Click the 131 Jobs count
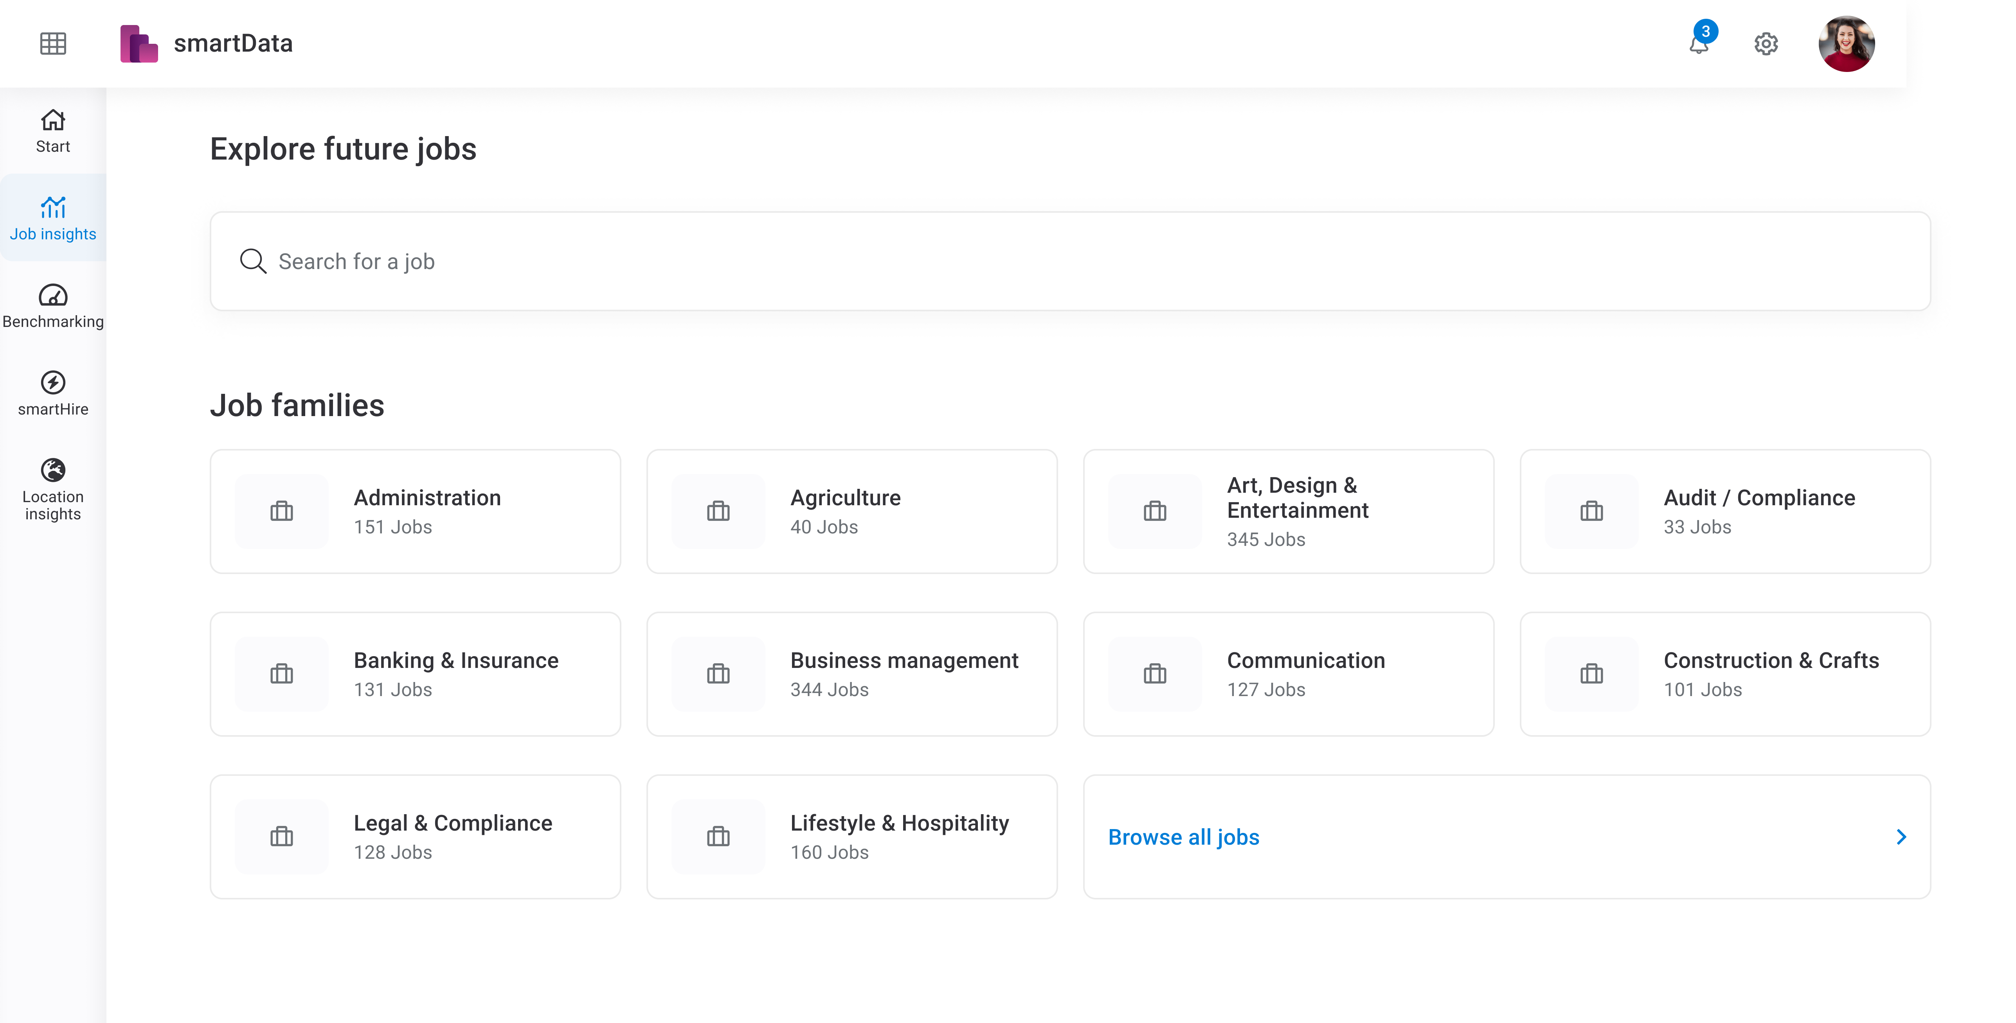This screenshot has height=1023, width=2016. (393, 690)
